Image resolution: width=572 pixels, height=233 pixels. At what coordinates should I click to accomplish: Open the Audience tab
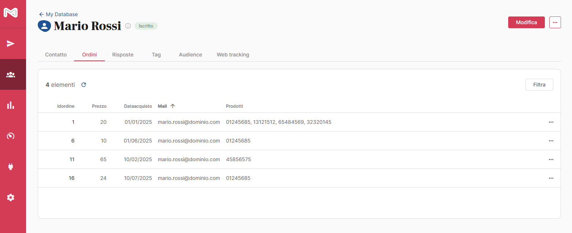pyautogui.click(x=190, y=55)
